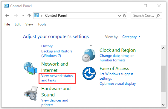Open Change date, time, or number formats
Viewport: 168px width, 109px height.
pyautogui.click(x=117, y=58)
